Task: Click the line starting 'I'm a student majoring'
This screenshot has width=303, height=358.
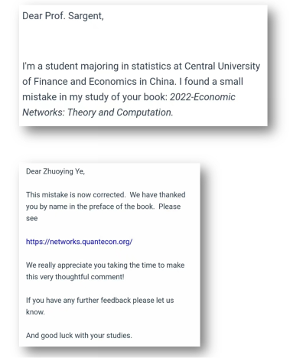Action: point(141,67)
